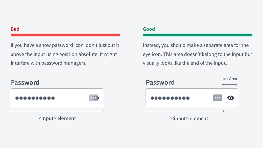Screen dimensions: 263x148
Task: Click inside the Bad password input field
Action: point(57,98)
